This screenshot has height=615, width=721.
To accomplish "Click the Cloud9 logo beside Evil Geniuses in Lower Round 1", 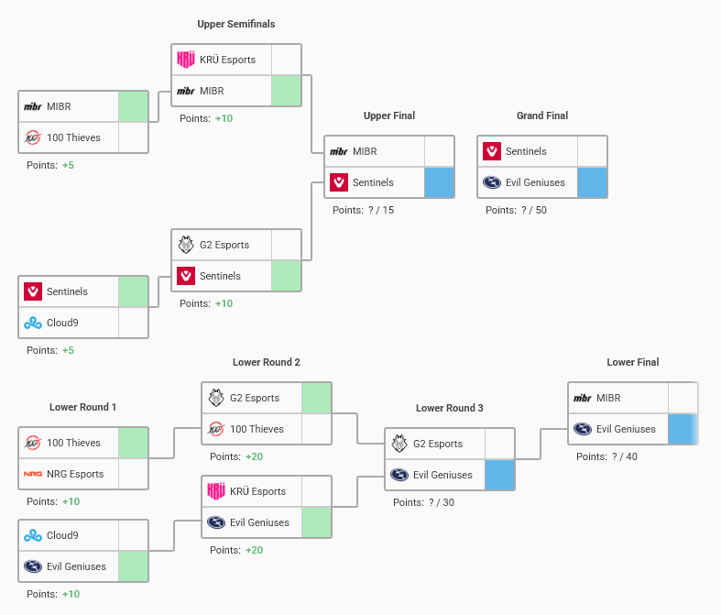I will coord(33,536).
